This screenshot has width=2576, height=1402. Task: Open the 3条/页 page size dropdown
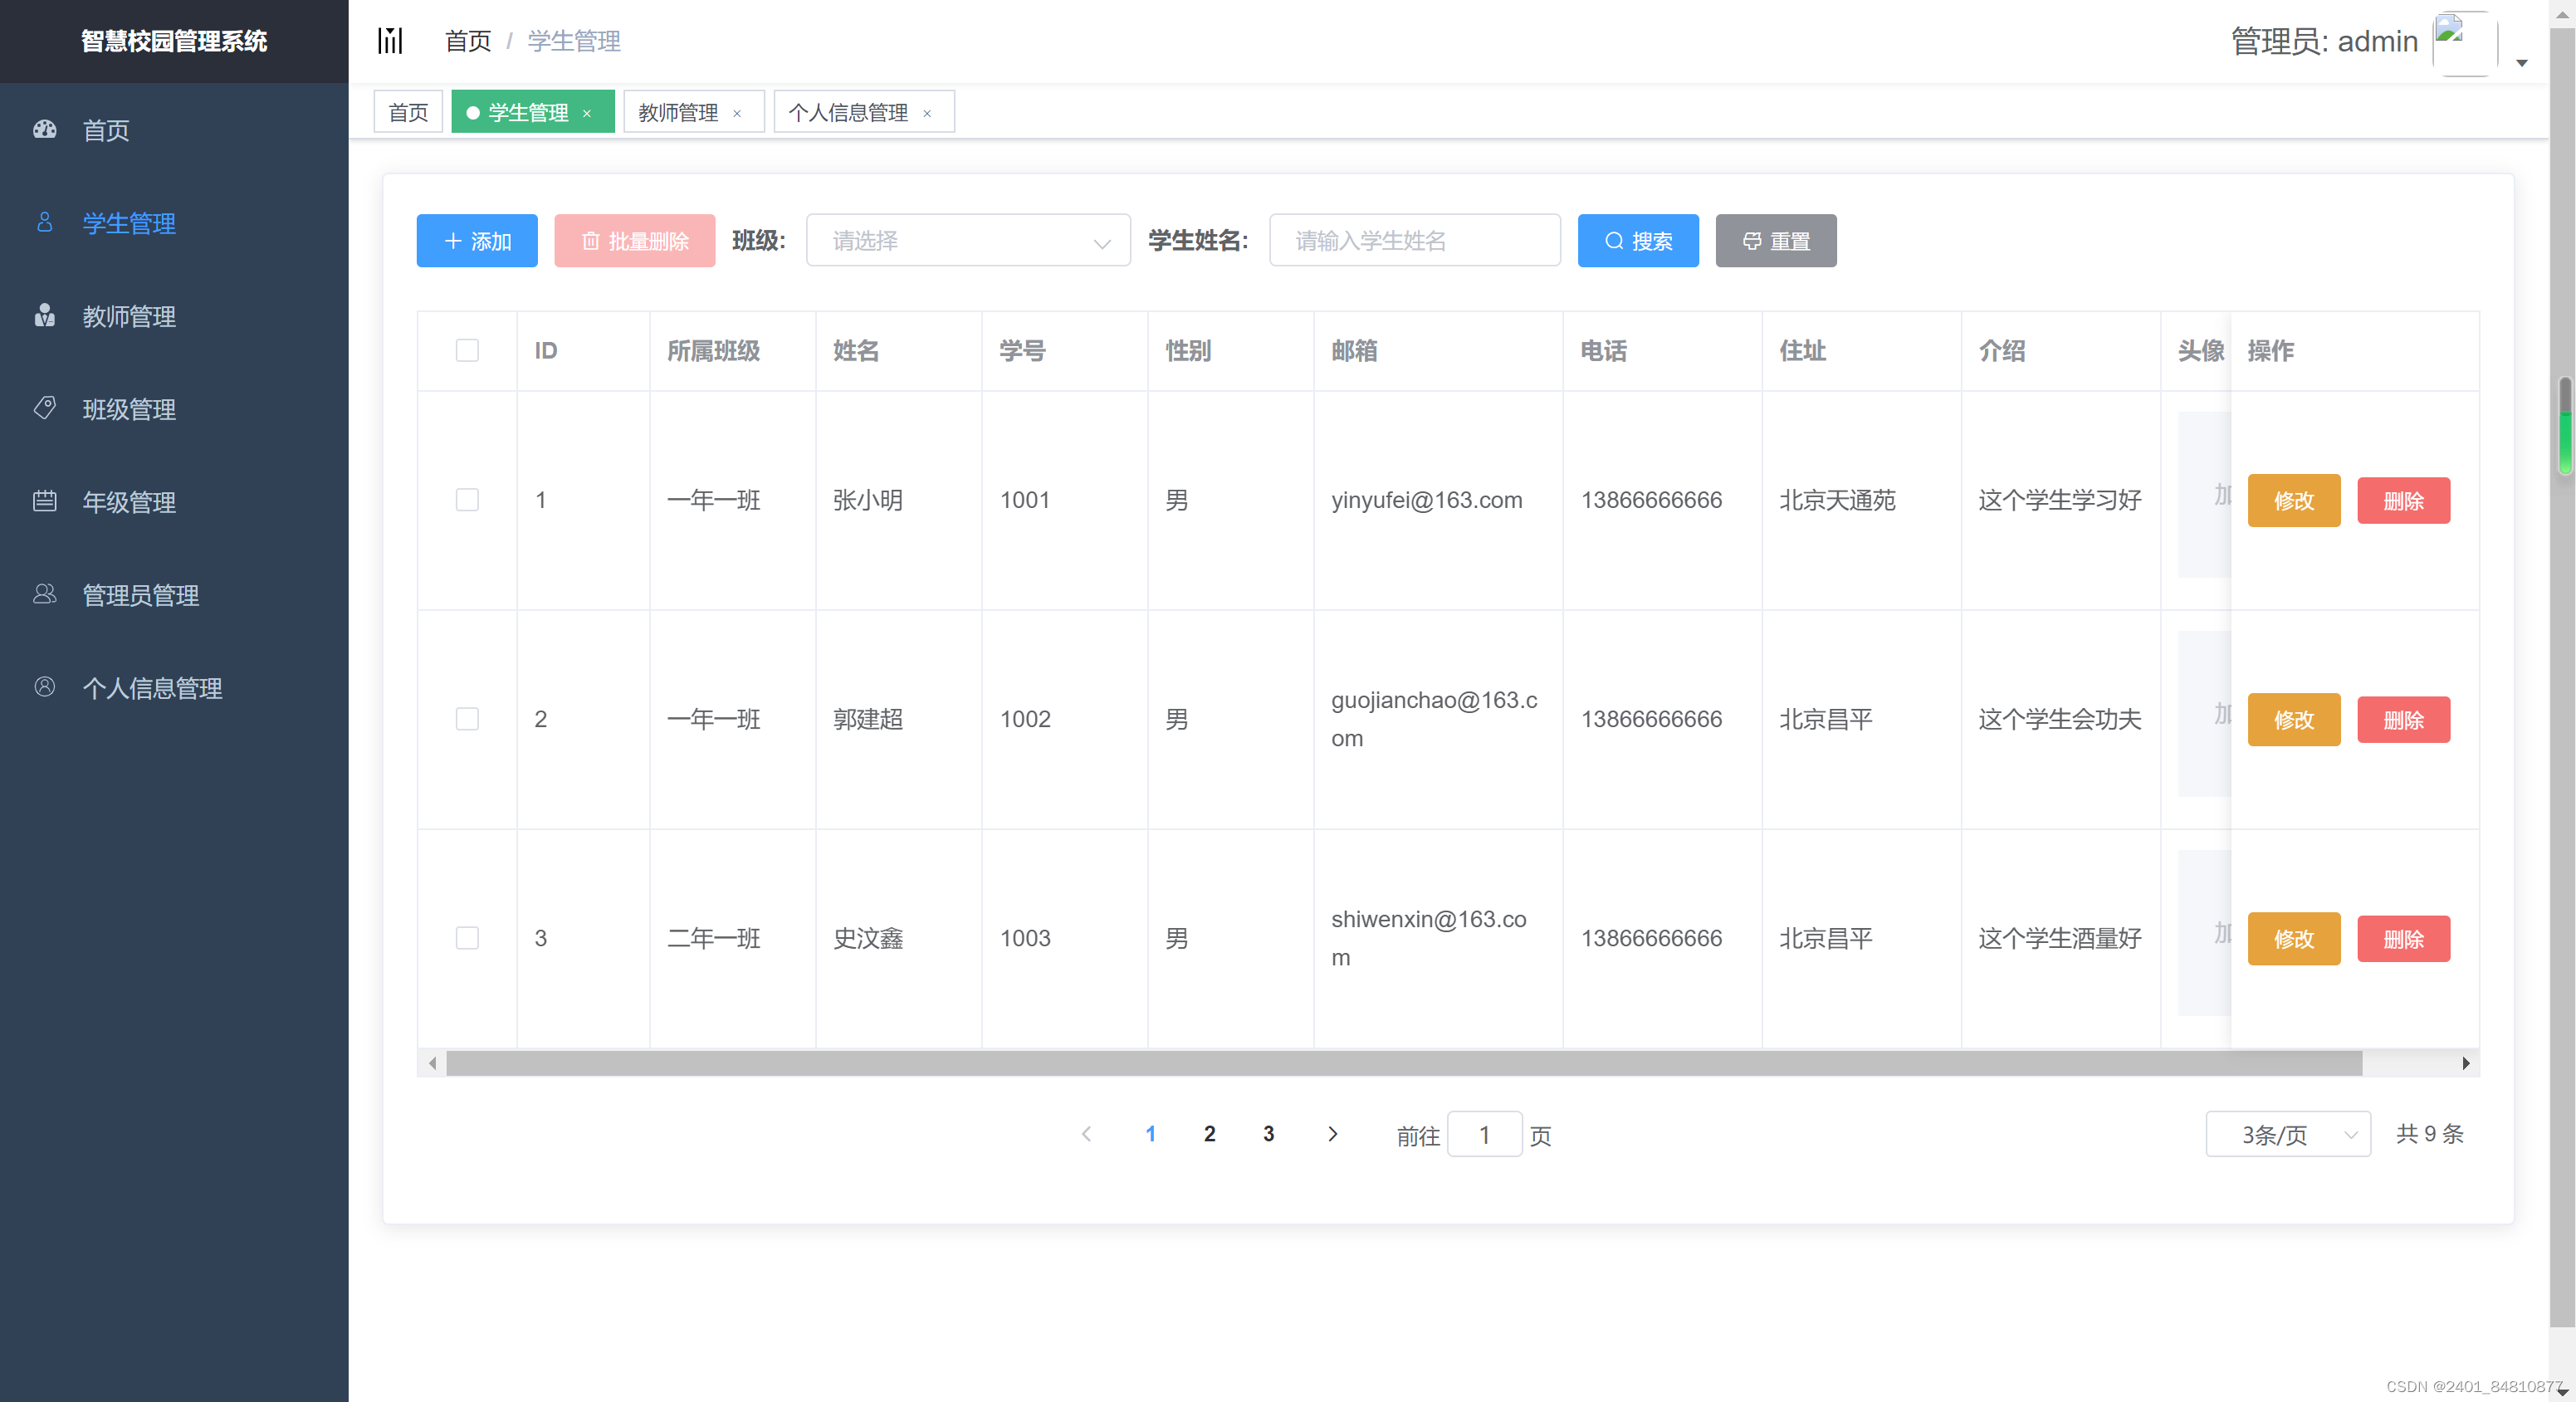(2287, 1134)
